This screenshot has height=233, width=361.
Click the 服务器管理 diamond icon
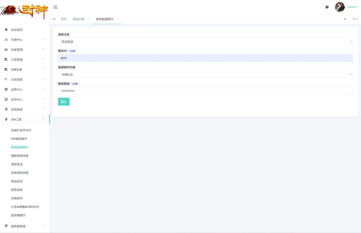[x=6, y=226]
